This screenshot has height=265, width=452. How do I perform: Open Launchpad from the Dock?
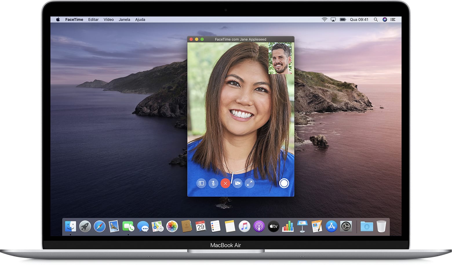[85, 226]
